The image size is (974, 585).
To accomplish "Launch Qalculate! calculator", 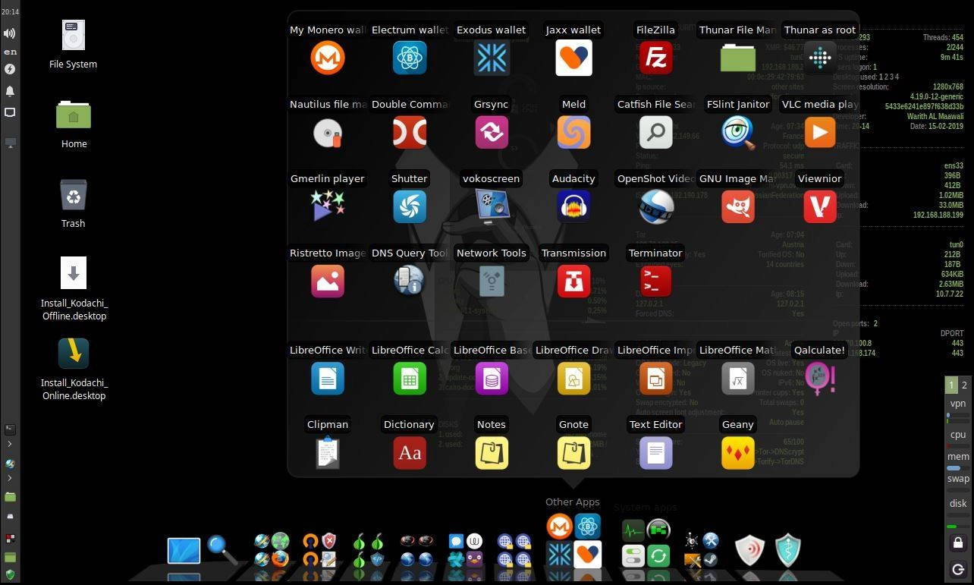I will click(819, 378).
